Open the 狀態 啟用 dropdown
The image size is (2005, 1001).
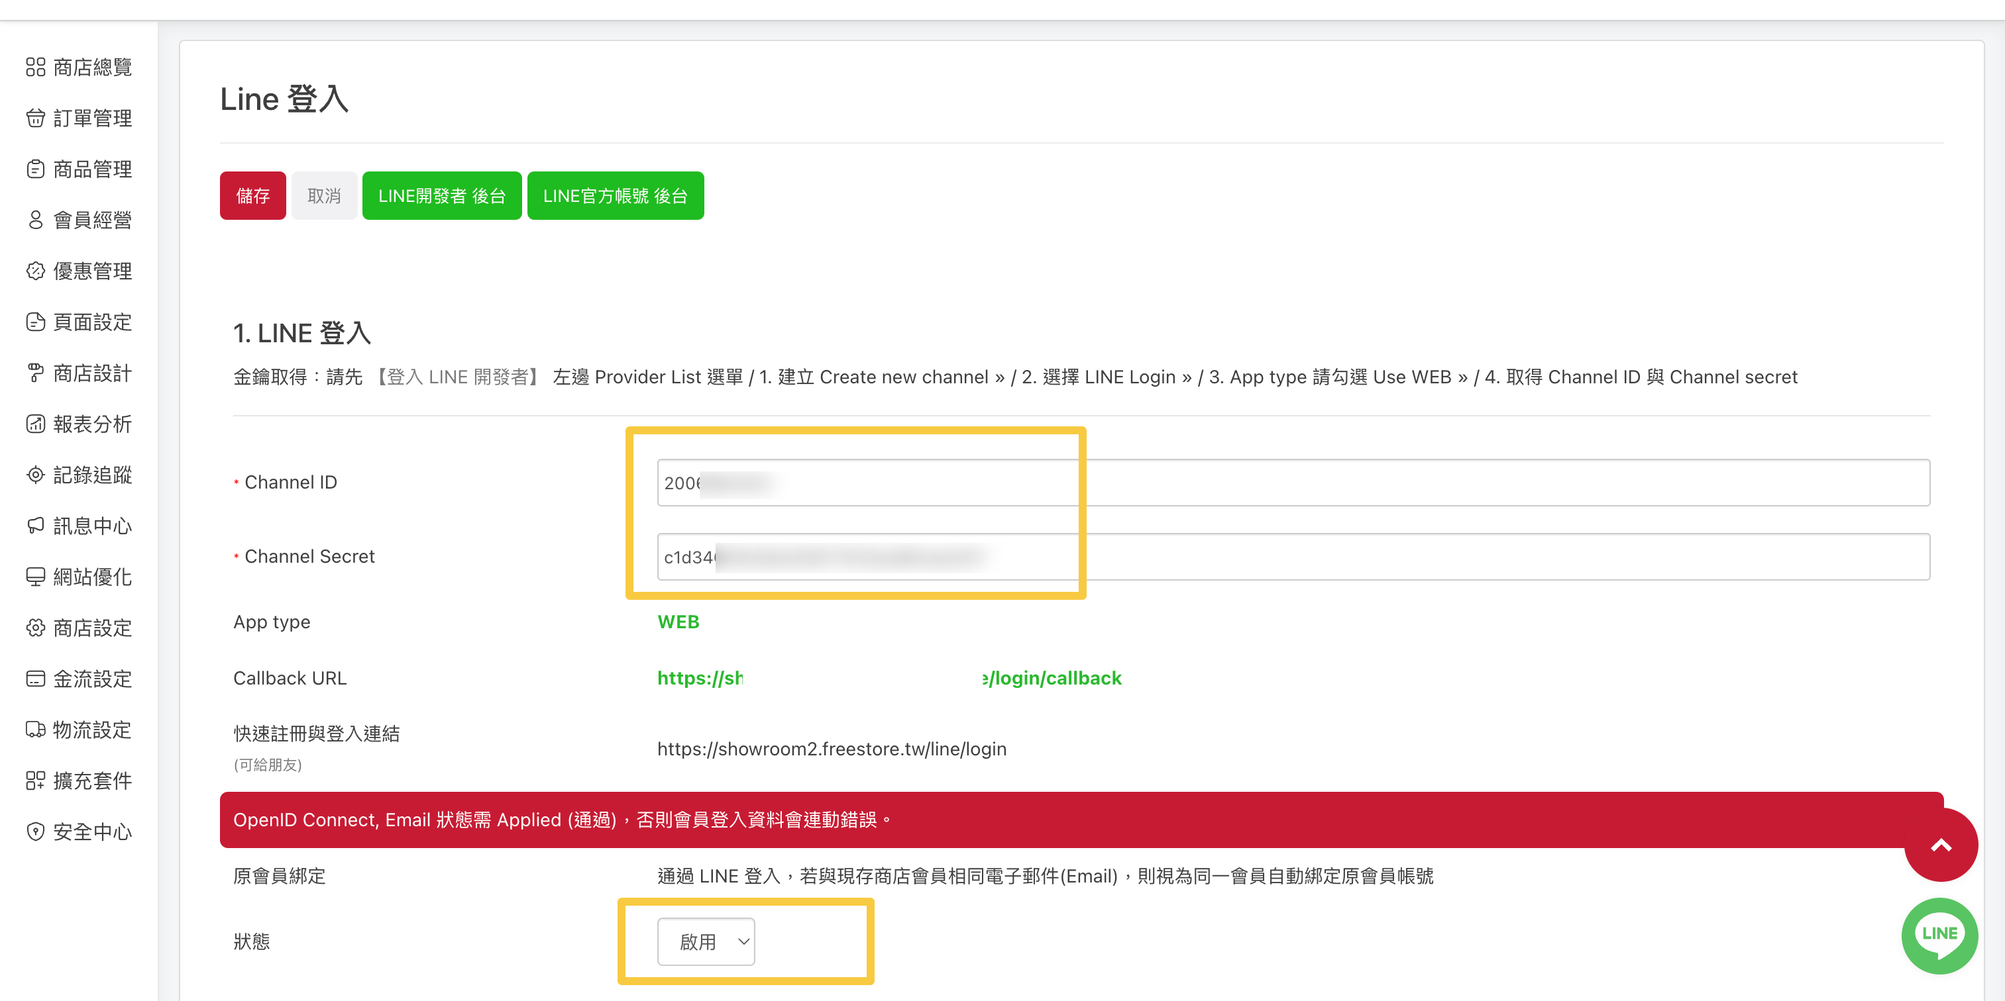coord(705,942)
